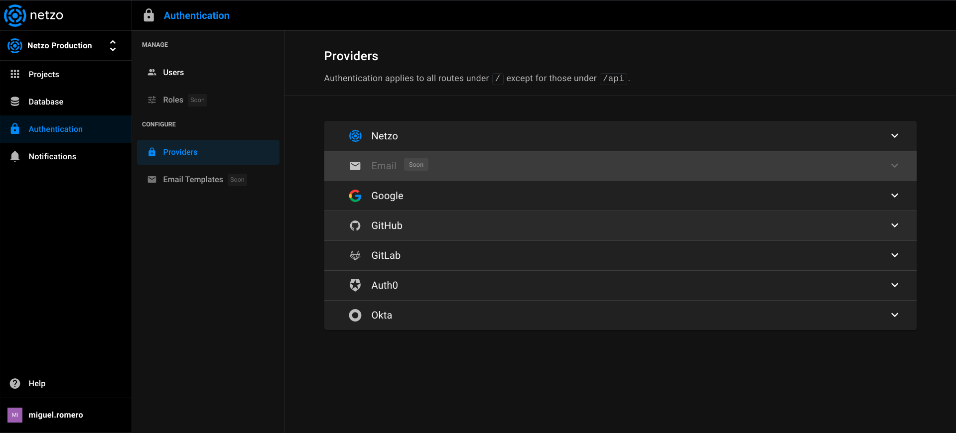Click the MANAGE section header

[155, 45]
